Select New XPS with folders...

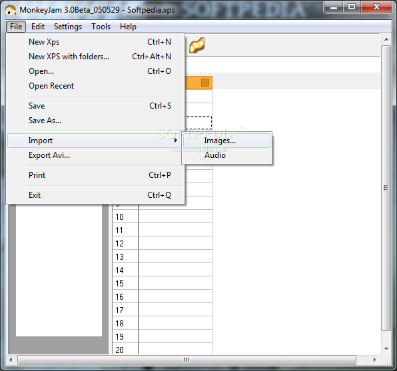[96, 57]
